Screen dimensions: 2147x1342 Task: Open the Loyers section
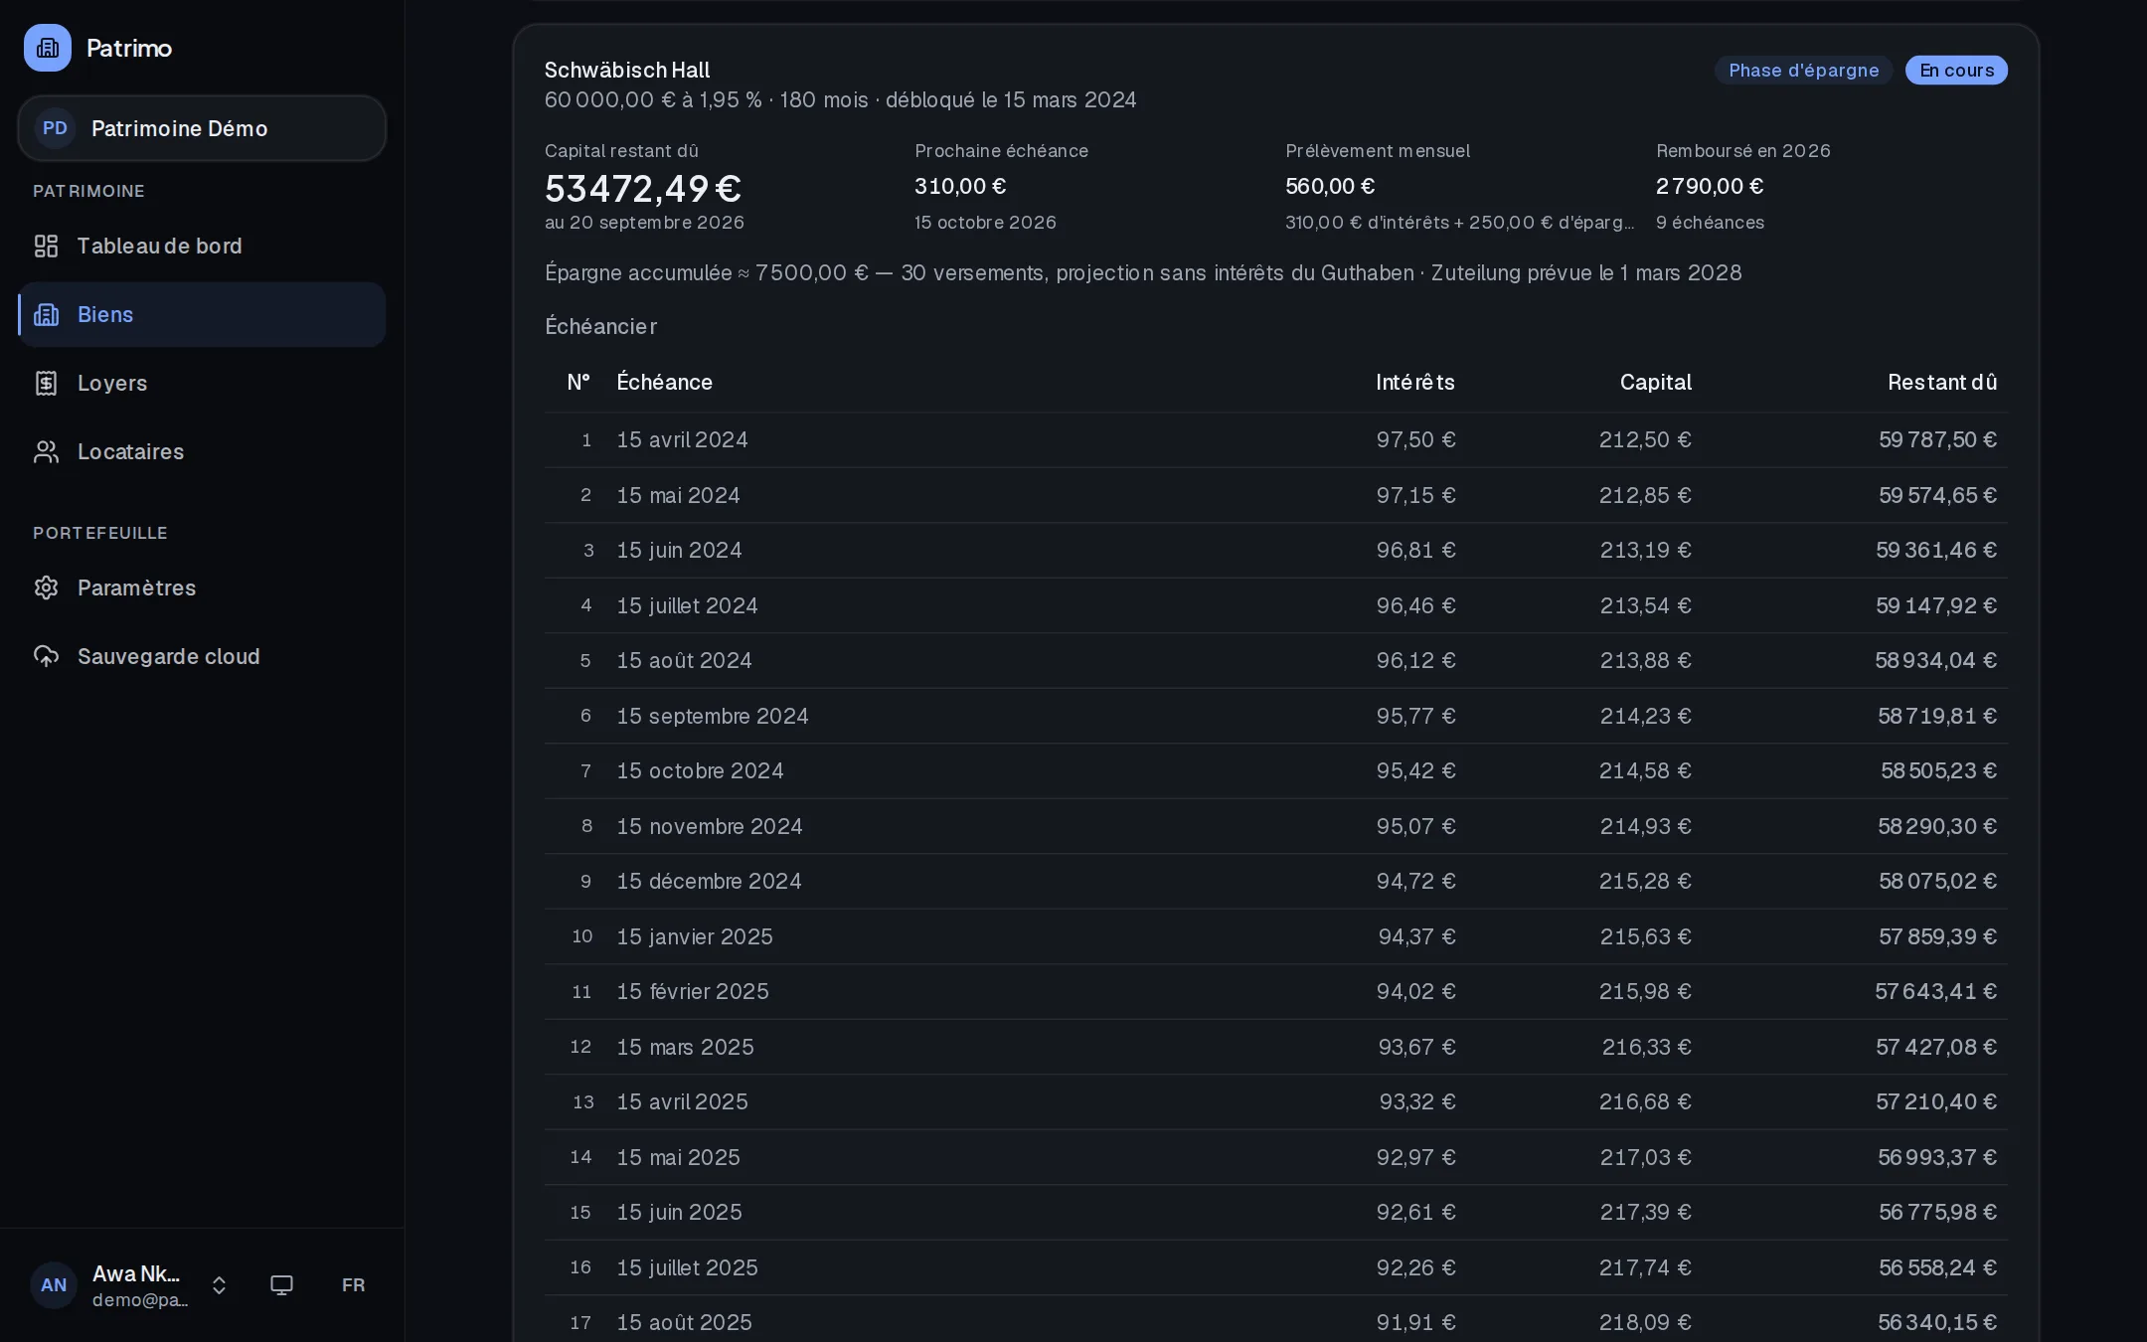click(202, 383)
